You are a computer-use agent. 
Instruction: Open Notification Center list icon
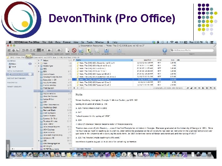tap(212, 42)
